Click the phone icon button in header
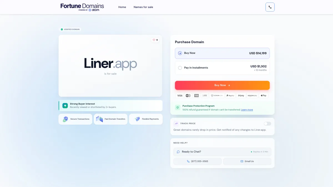The width and height of the screenshot is (333, 187). (x=270, y=7)
